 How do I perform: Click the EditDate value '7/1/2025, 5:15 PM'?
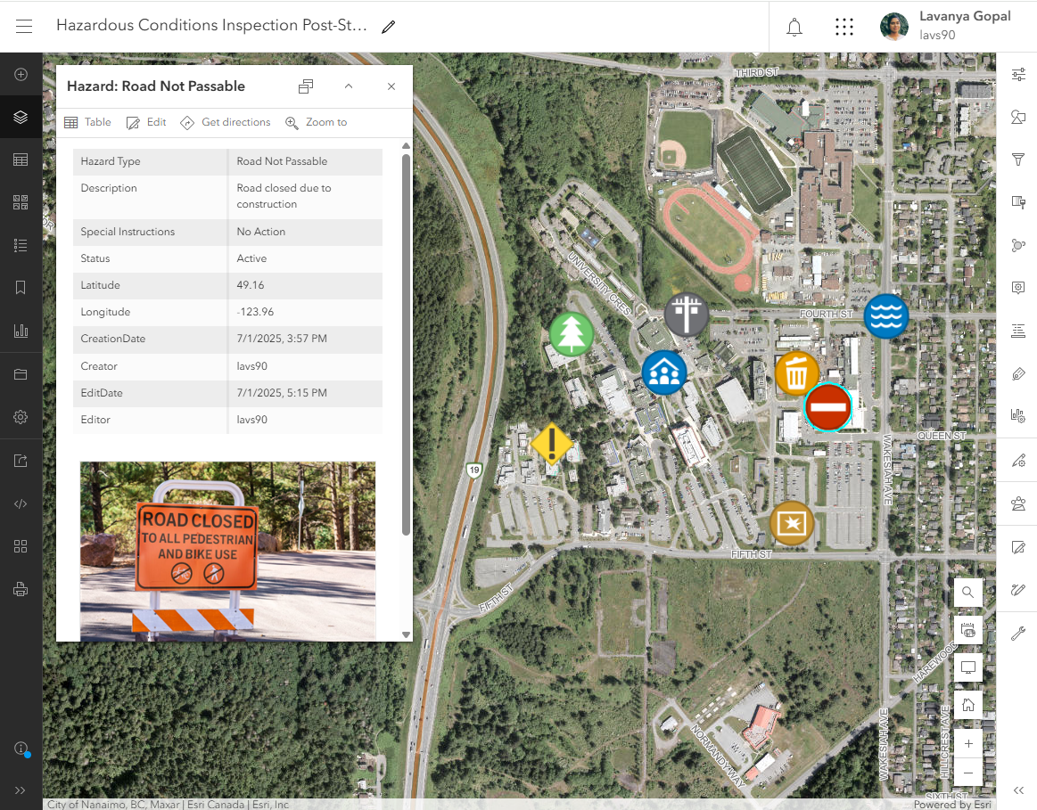pos(282,393)
